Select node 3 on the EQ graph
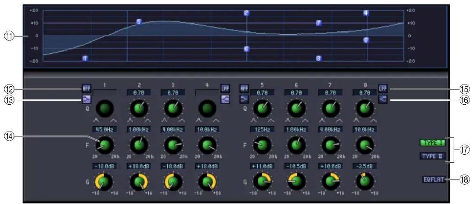The height and width of the screenshot is (204, 472). point(319,58)
